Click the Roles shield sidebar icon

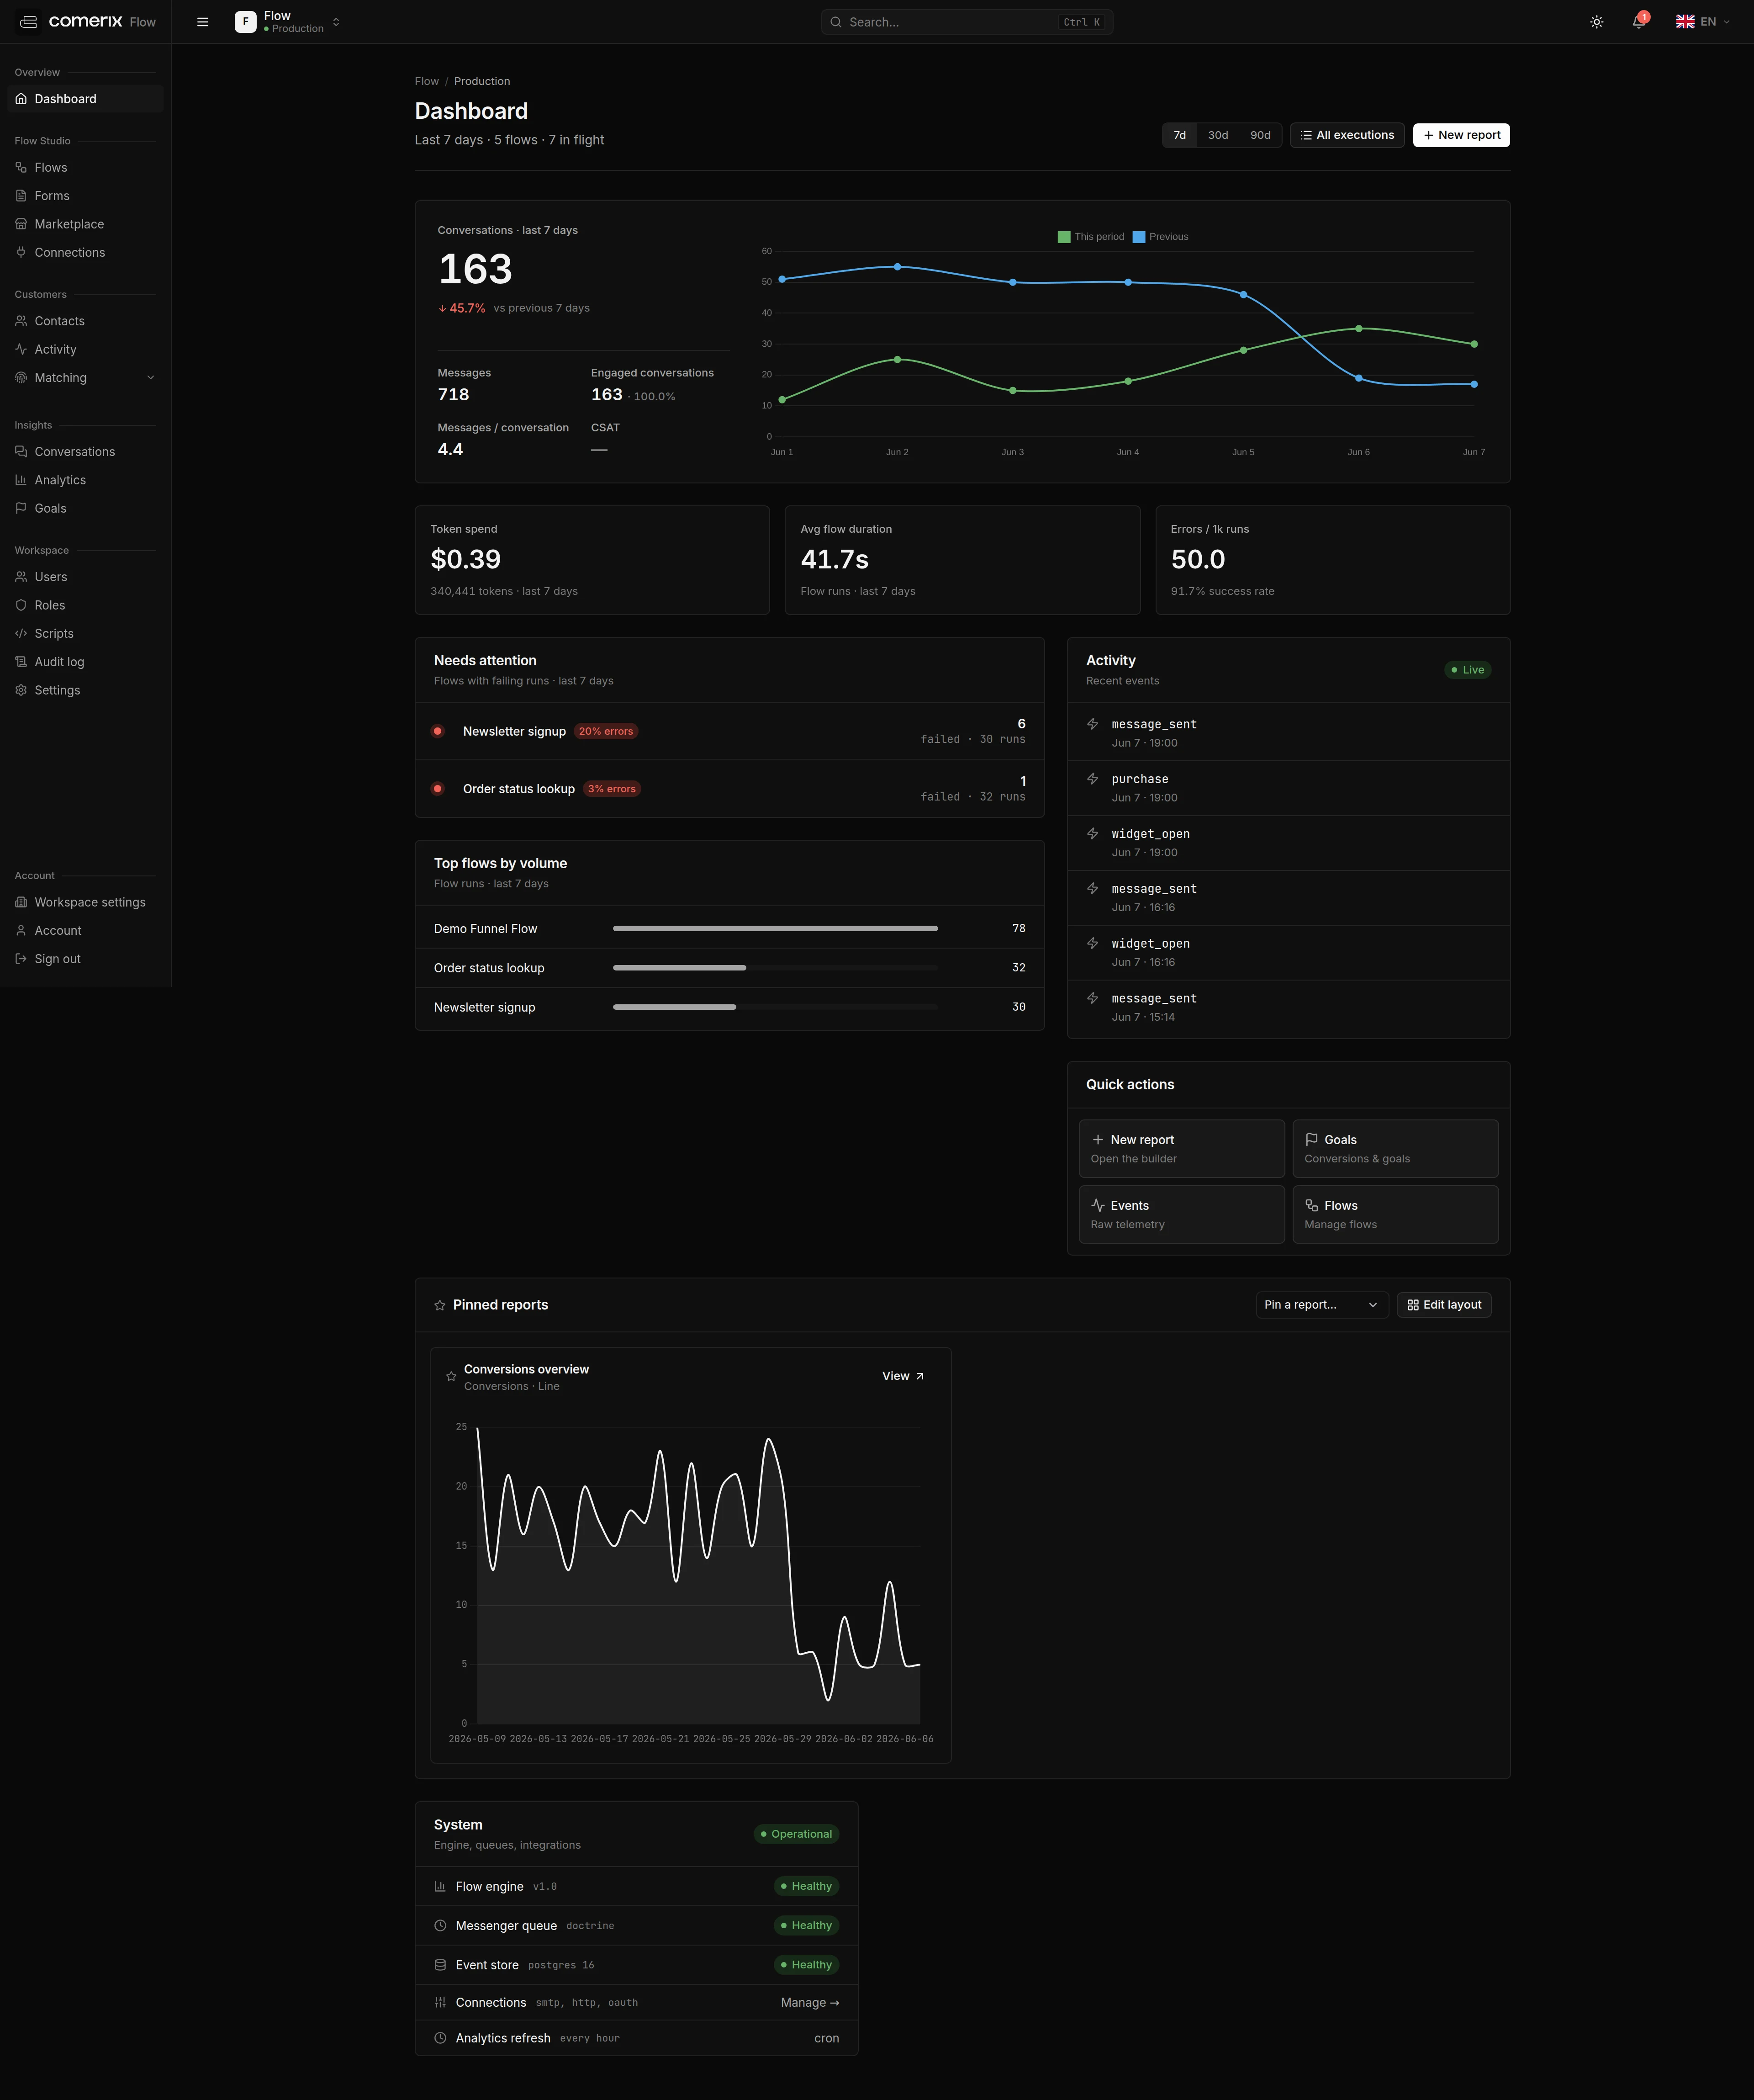click(x=21, y=605)
